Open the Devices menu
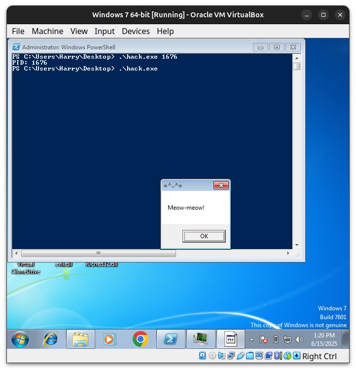 [136, 31]
